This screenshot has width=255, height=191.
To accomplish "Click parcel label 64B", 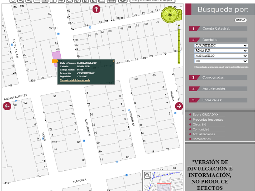I will (76, 40).
